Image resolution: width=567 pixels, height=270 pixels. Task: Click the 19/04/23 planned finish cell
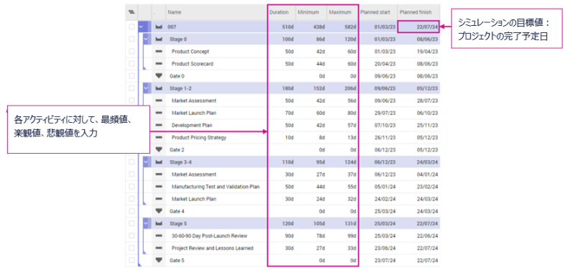(x=427, y=51)
